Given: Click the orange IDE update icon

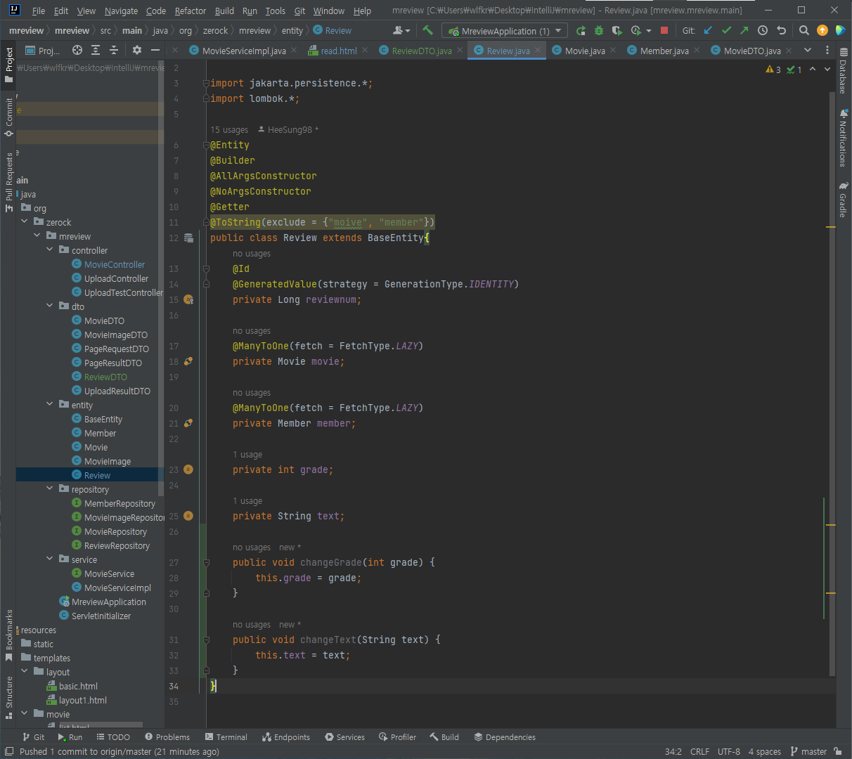Looking at the screenshot, I should pyautogui.click(x=822, y=30).
